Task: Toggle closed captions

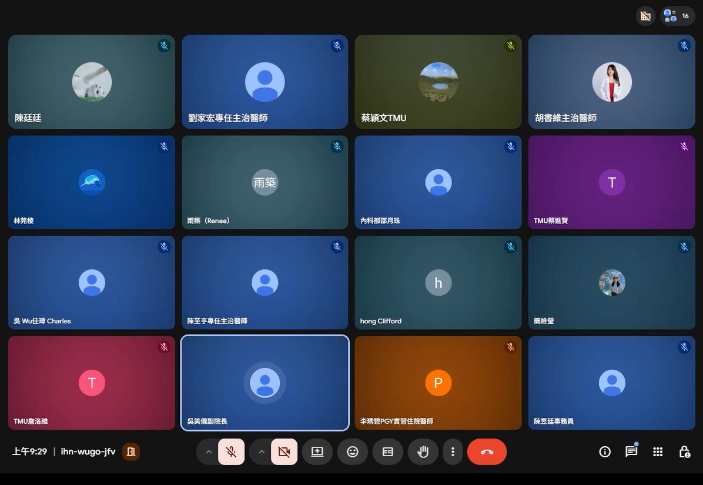Action: 388,451
